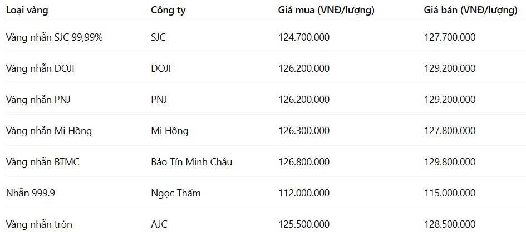Select the 'Vàng nhẫn PNJ' cell
The width and height of the screenshot is (526, 241).
[38, 100]
